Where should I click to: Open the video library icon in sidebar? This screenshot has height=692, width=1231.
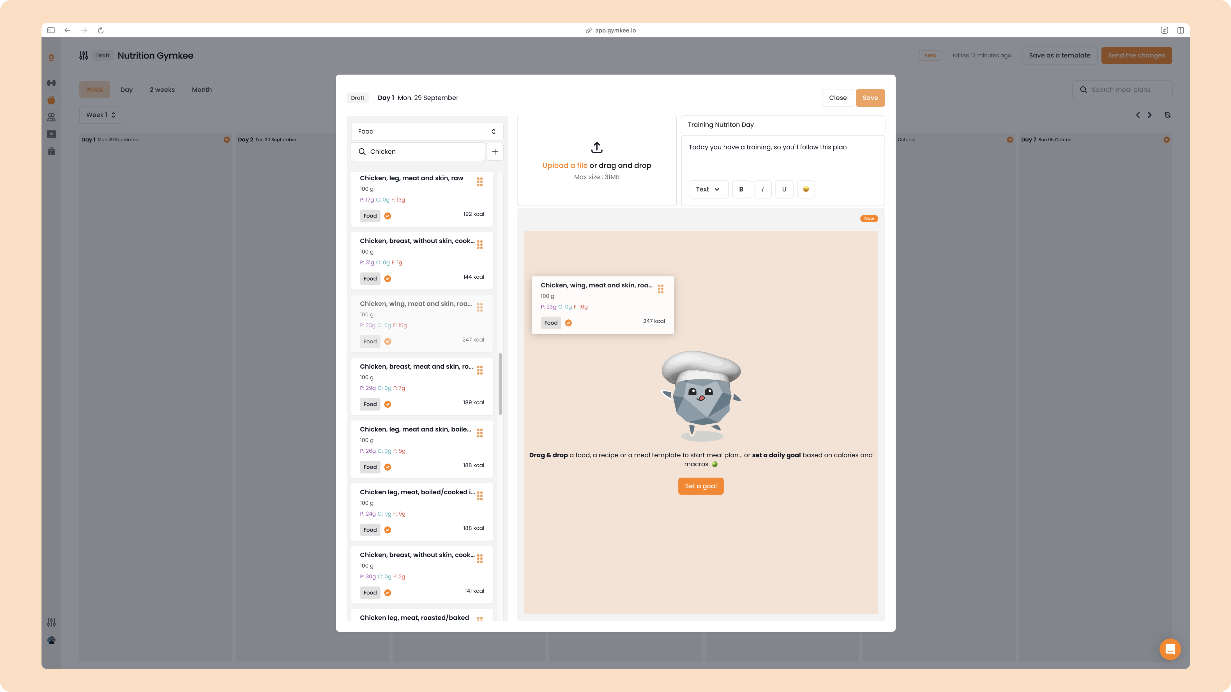(51, 134)
